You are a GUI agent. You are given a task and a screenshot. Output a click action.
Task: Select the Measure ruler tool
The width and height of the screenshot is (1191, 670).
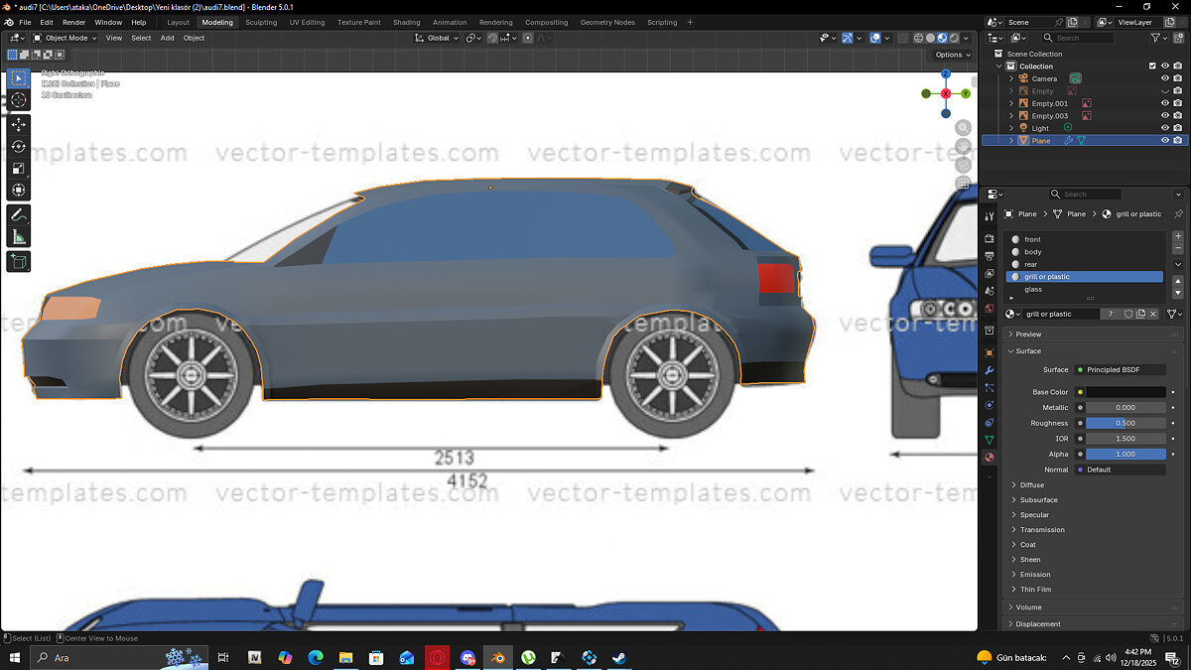pos(19,237)
